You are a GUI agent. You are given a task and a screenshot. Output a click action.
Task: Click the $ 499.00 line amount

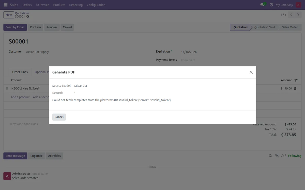point(286,88)
